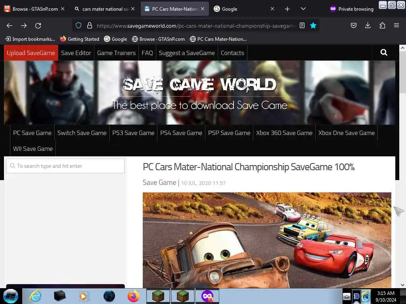Image resolution: width=406 pixels, height=304 pixels.
Task: Open the Firefox taskbar icon
Action: coord(133,296)
